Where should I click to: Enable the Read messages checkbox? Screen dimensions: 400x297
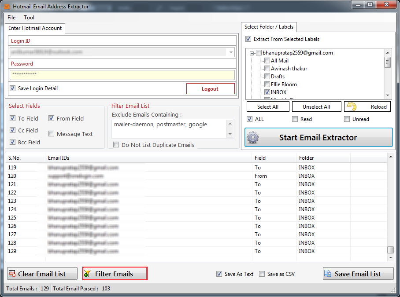(x=295, y=119)
